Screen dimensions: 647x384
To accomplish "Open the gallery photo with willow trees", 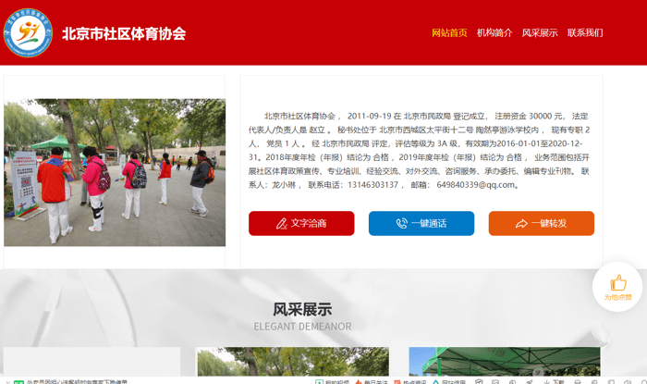I will [292, 361].
